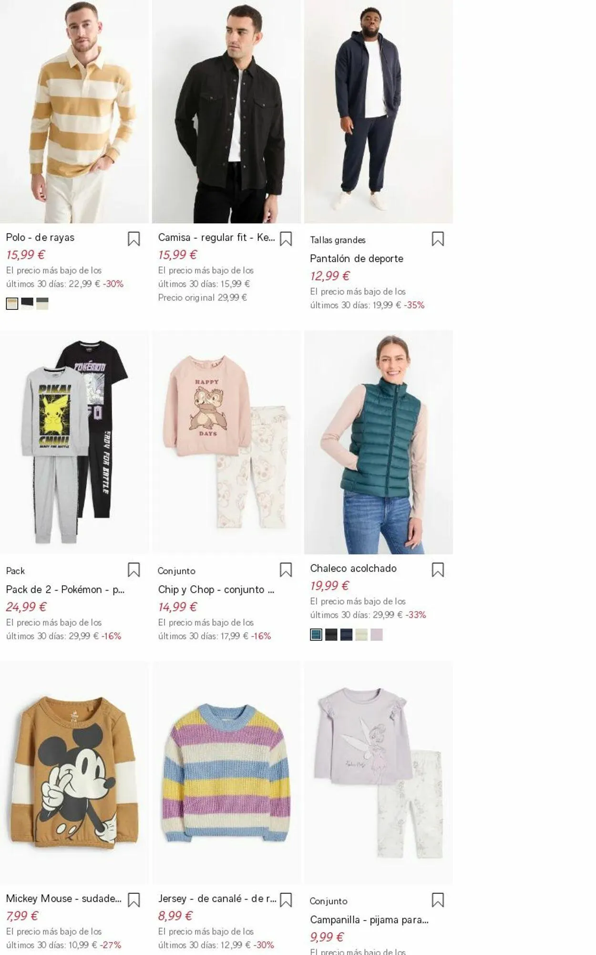Open the Mickey Mouse sweatshirt image
This screenshot has width=596, height=955.
tap(74, 773)
